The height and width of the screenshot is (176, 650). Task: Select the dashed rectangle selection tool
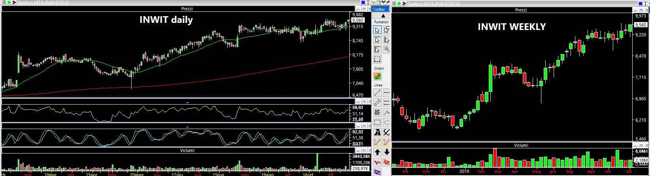click(377, 60)
